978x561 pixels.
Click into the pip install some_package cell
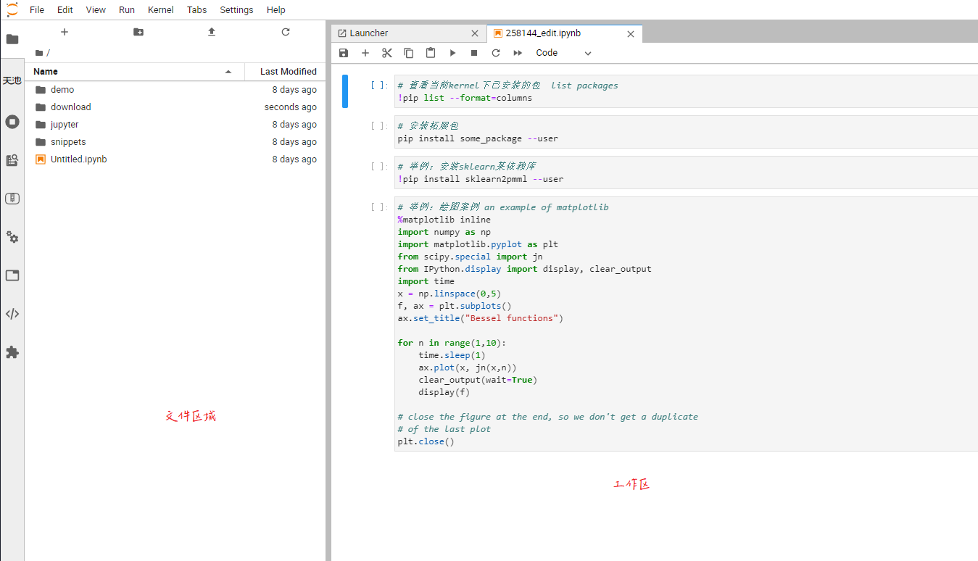[686, 132]
